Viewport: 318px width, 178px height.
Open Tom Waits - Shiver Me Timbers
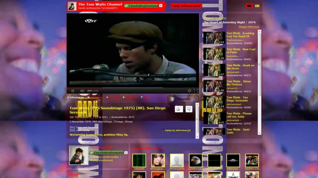point(239,83)
